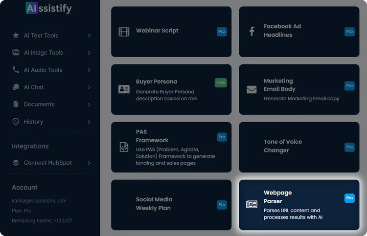Expand the AI Image Tools chevron
367x236 pixels.
click(89, 53)
